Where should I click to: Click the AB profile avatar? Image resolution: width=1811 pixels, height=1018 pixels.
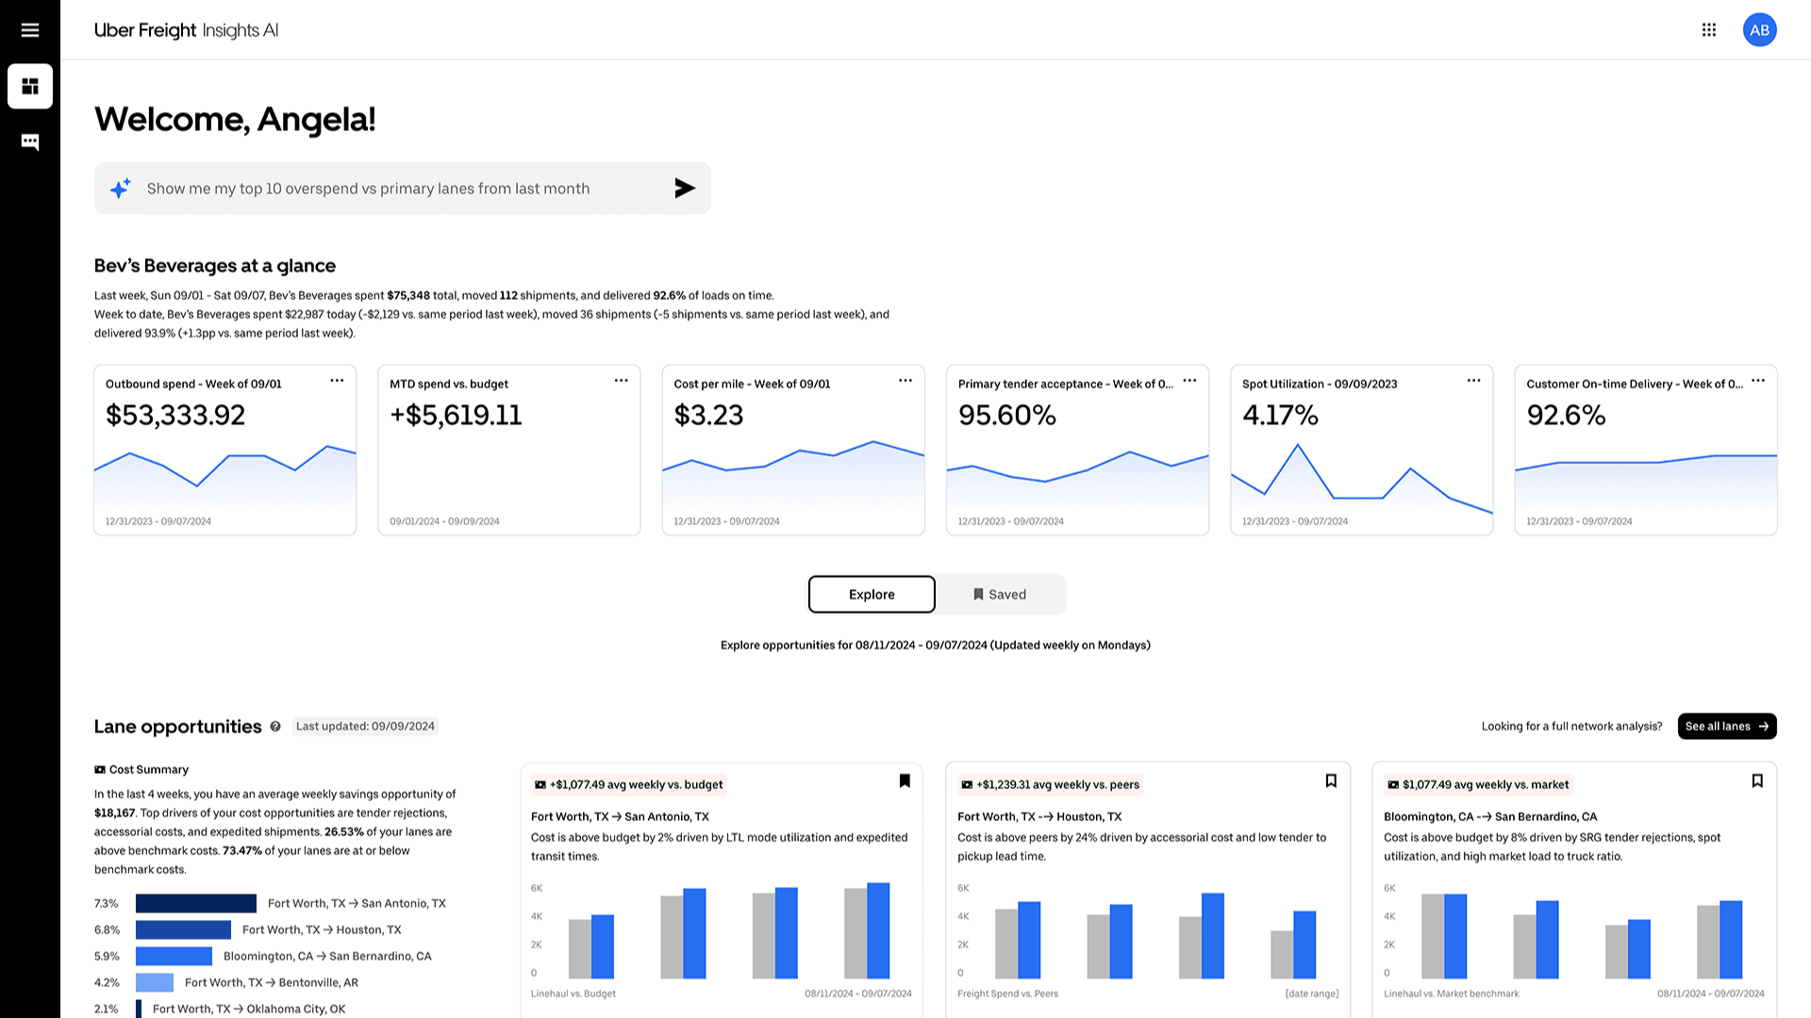[x=1759, y=30]
